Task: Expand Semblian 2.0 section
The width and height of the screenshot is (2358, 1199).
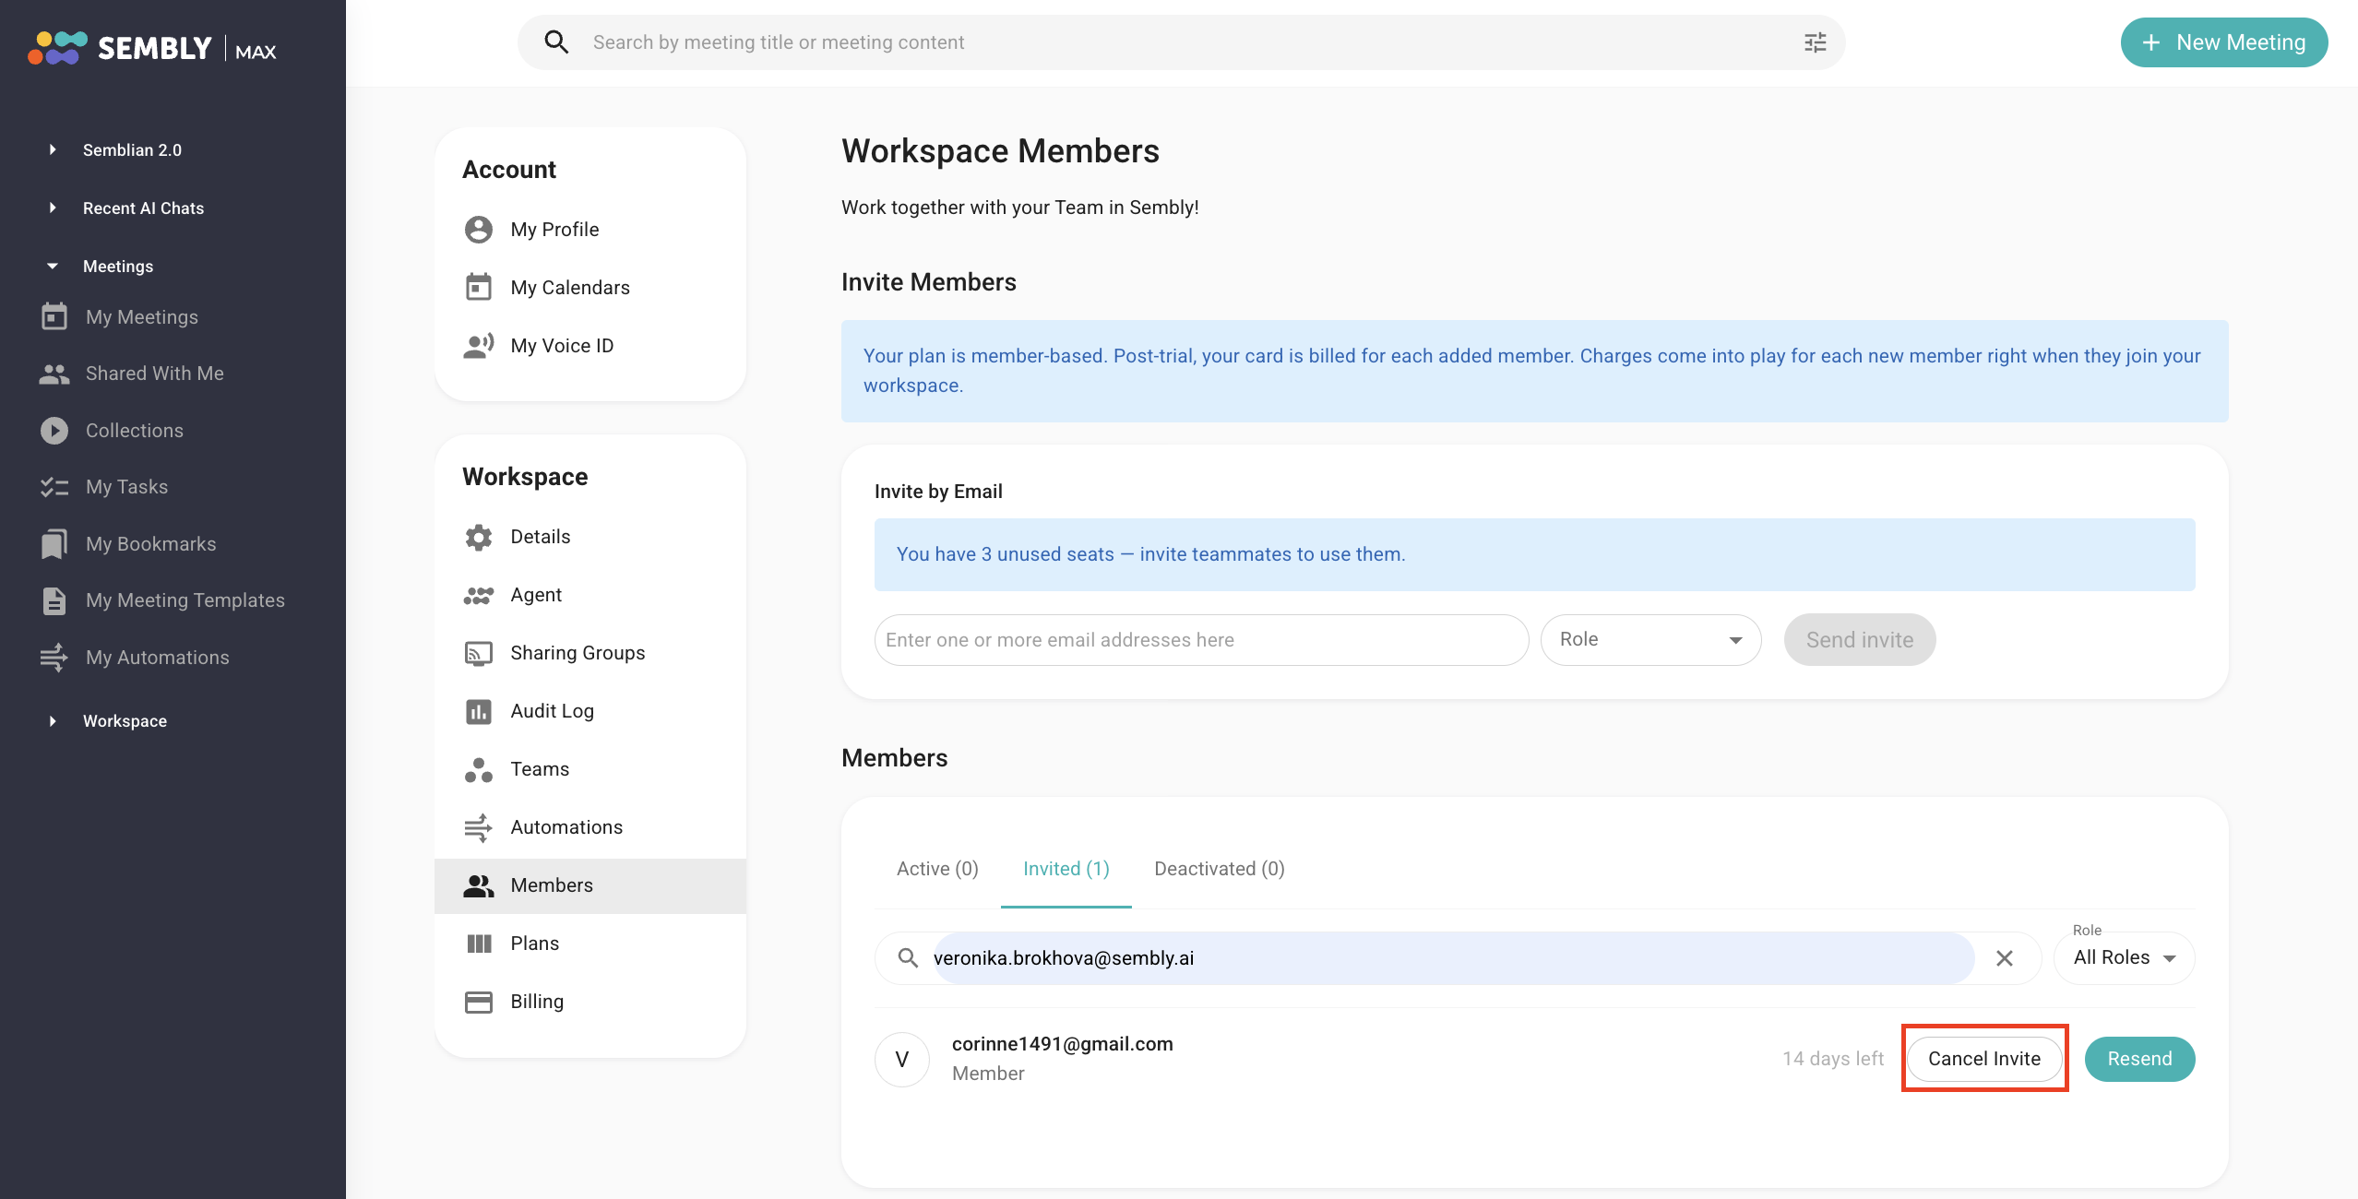Action: pos(53,149)
